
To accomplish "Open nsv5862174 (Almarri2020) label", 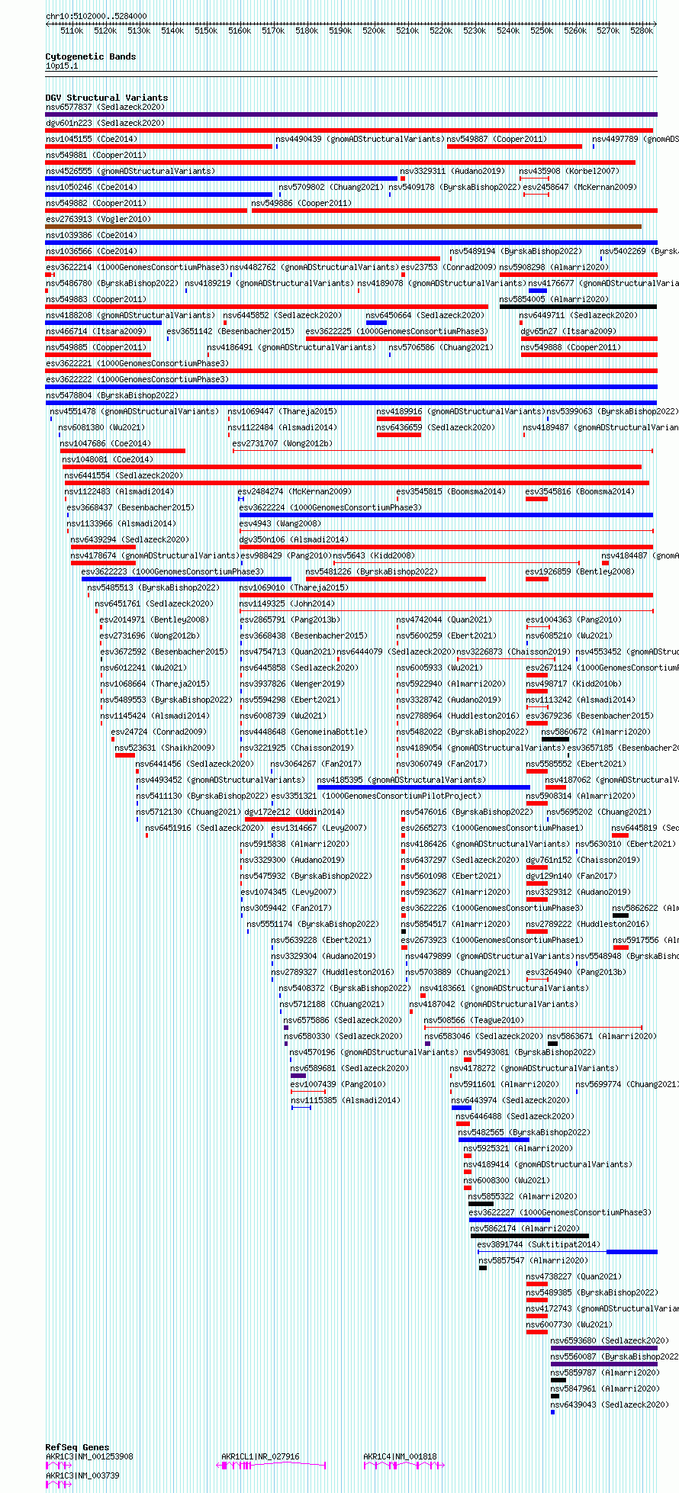I will [526, 1228].
